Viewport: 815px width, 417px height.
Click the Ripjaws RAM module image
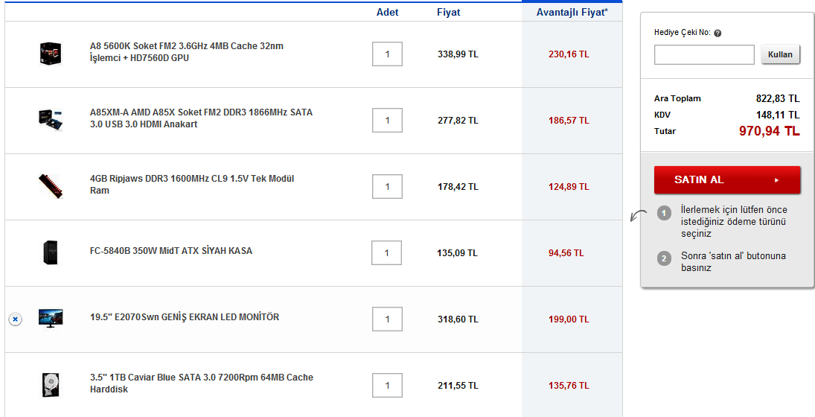coord(51,185)
